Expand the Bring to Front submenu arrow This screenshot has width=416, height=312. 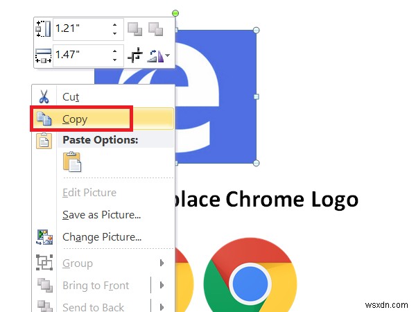pos(162,285)
